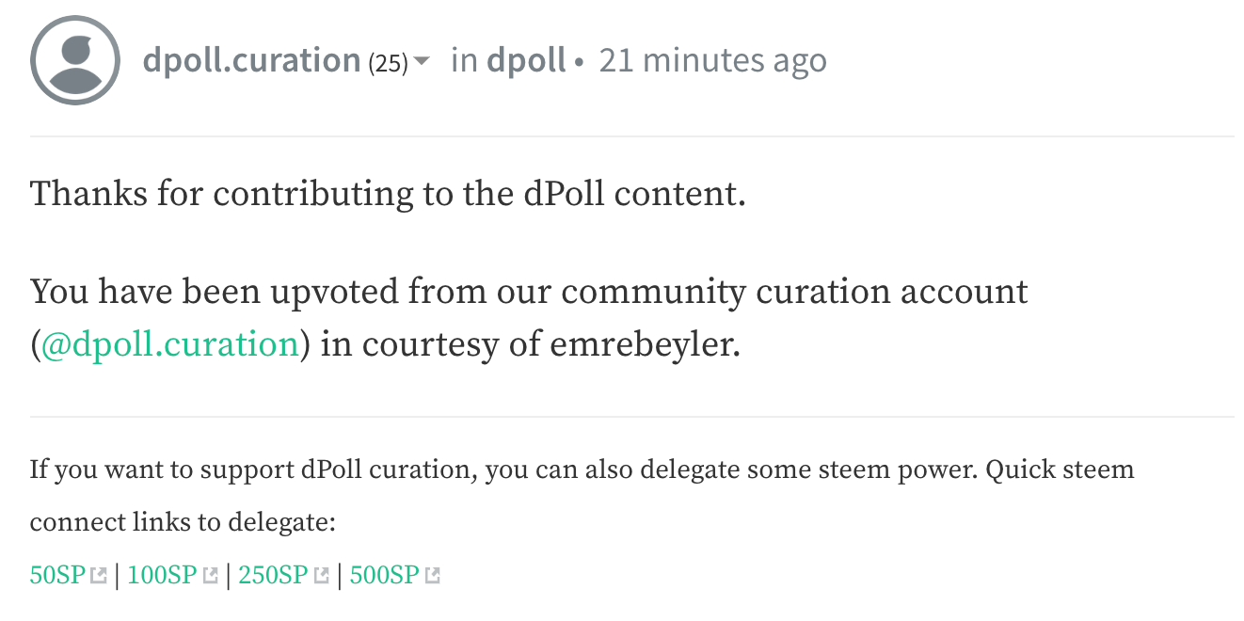Open the dpoll category link
The width and height of the screenshot is (1244, 621).
(526, 61)
